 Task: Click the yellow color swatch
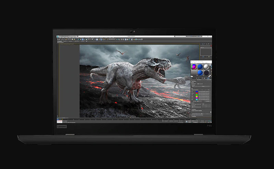coord(197,96)
